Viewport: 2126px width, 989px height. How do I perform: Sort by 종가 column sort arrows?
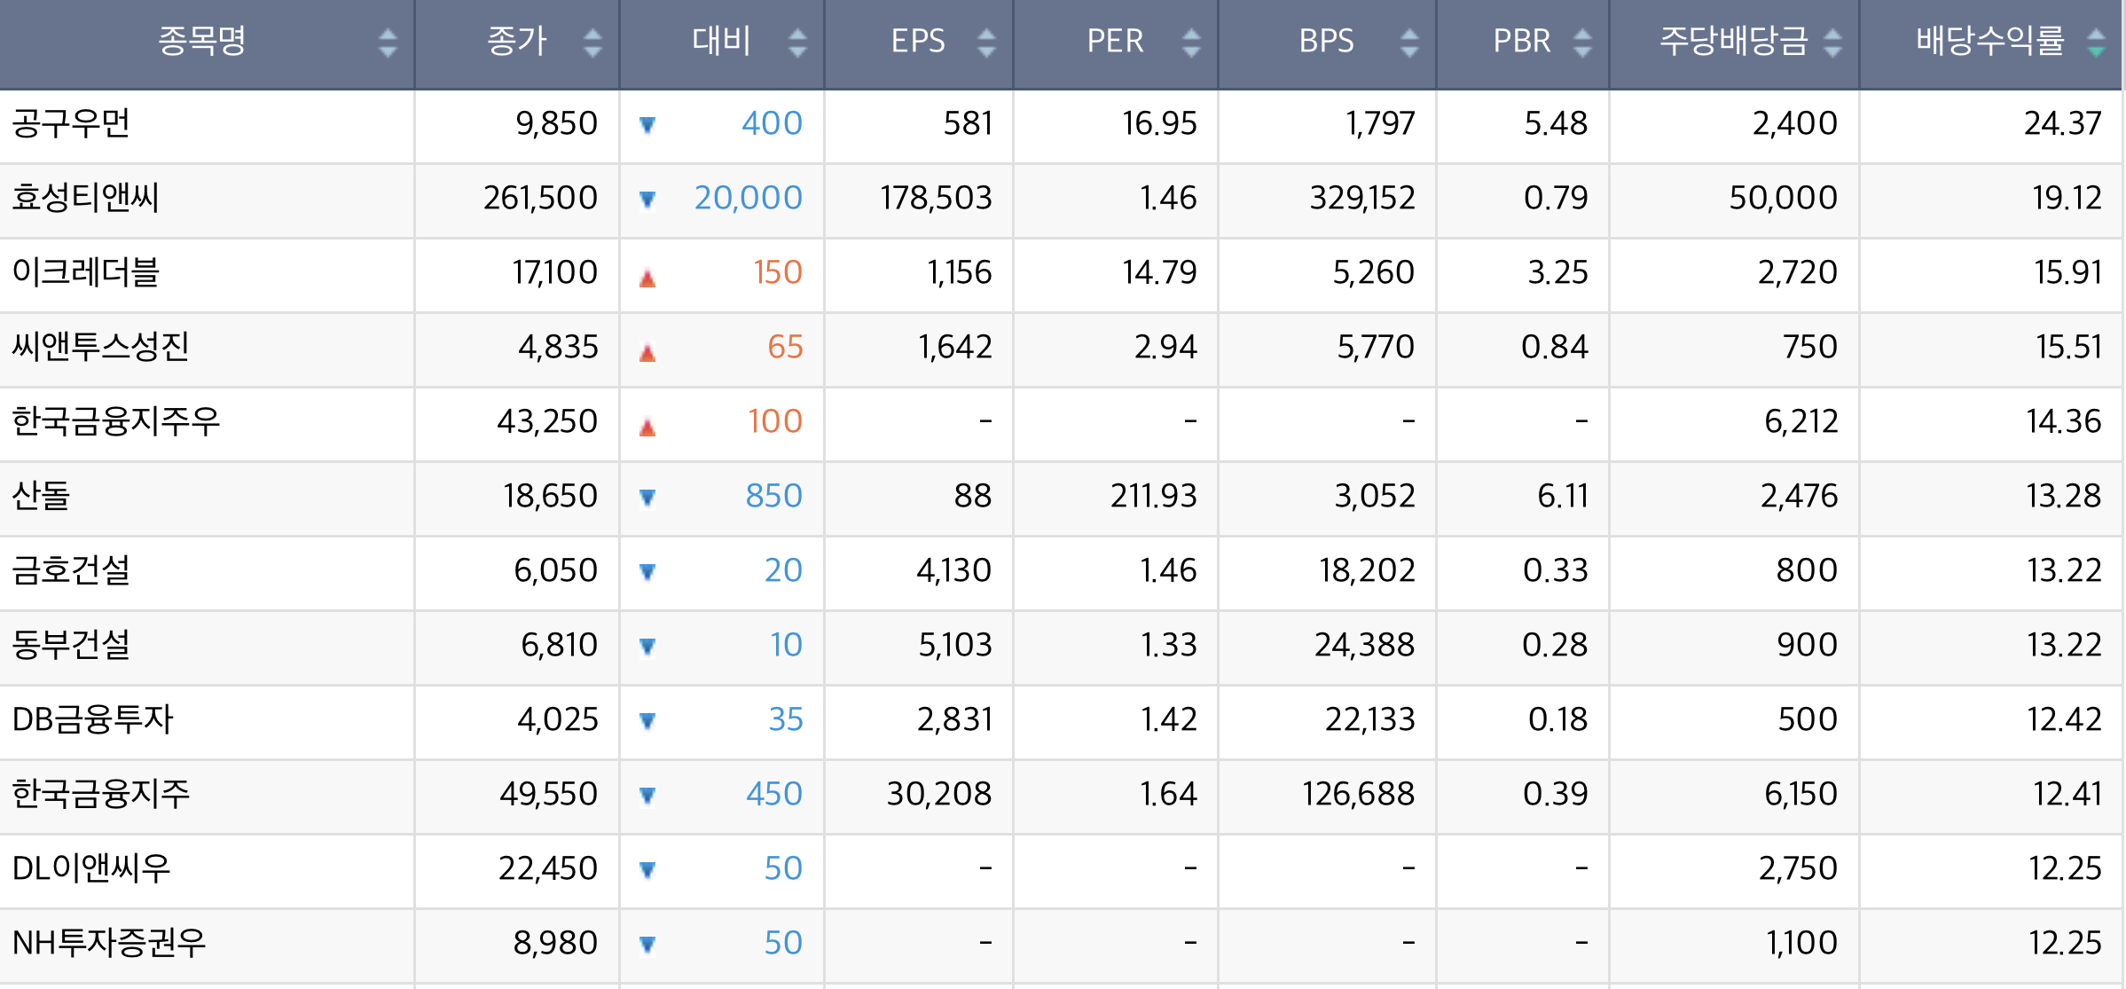pos(592,43)
